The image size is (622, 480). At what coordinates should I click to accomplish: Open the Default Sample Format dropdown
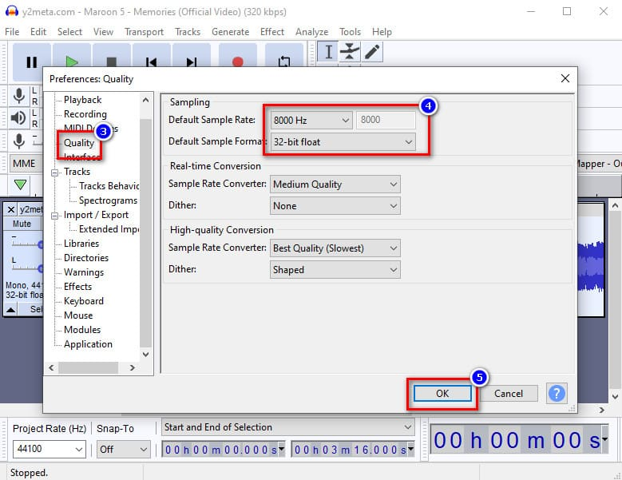point(343,141)
